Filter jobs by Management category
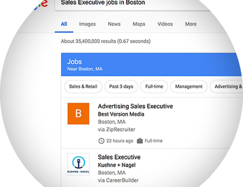Screen dimensions: 243x187 coord(189,87)
